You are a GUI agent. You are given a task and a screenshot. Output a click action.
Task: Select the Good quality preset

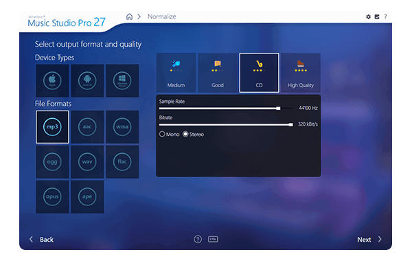[x=218, y=73]
